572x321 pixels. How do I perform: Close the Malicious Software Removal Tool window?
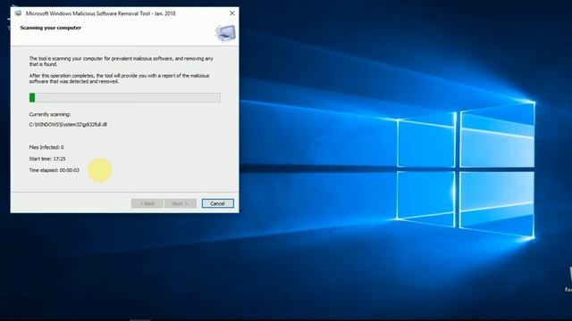[232, 13]
